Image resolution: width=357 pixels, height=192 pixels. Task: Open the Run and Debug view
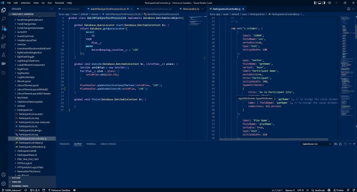[x=4, y=37]
